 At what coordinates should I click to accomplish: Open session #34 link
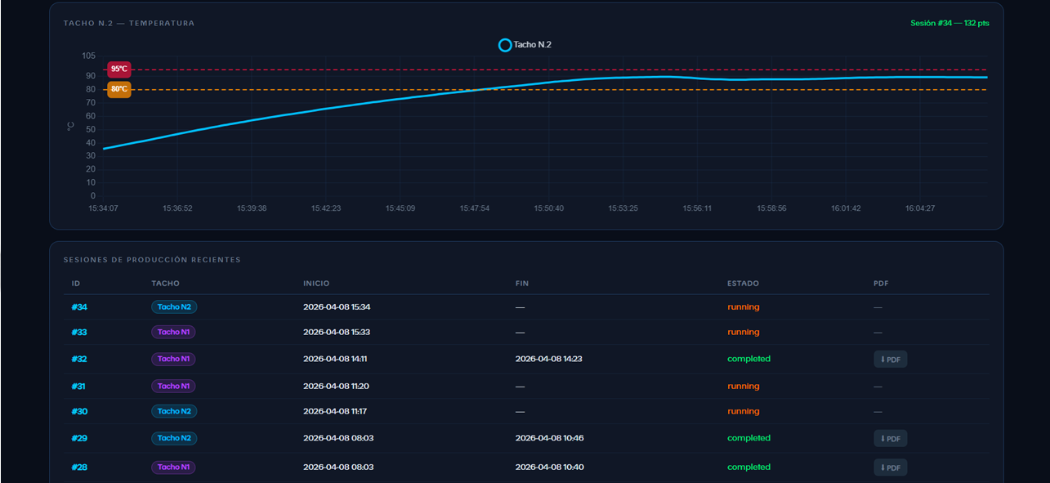pyautogui.click(x=79, y=307)
